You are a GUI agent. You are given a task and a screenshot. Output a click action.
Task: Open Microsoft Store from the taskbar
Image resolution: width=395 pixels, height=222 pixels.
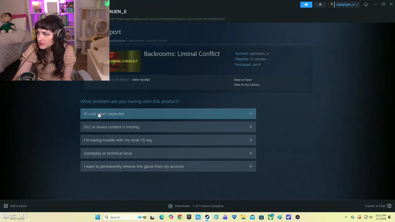click(261, 217)
